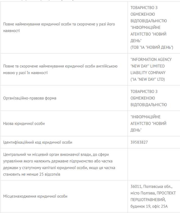Click the "Ідентифікаційний код юридичної особи" label
The image size is (180, 213).
38,142
